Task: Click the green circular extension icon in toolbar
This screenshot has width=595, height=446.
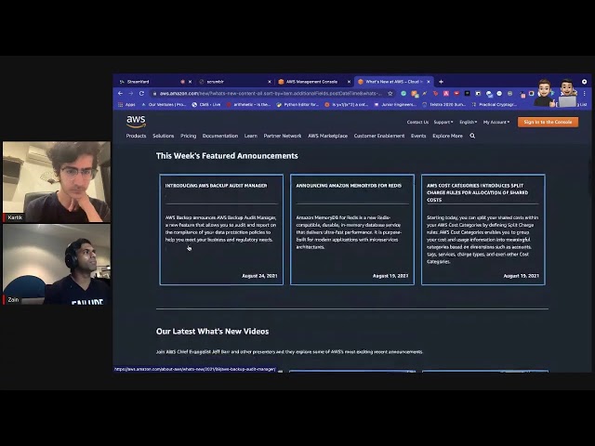Action: pyautogui.click(x=403, y=93)
